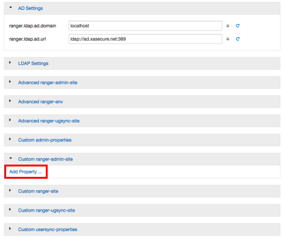The width and height of the screenshot is (283, 241).
Task: Click the ranger.ldap.ad.url input field
Action: click(145, 39)
